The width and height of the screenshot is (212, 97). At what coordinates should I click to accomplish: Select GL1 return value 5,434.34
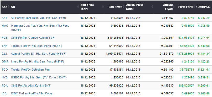point(204,54)
